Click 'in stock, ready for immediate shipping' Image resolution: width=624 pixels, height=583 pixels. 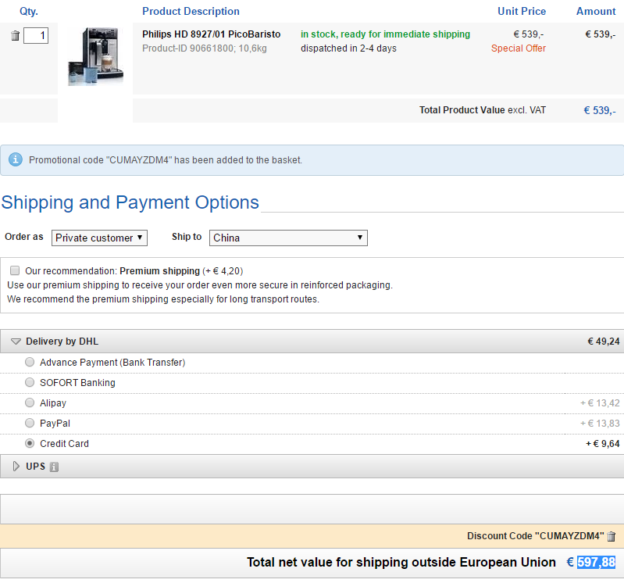tap(385, 34)
